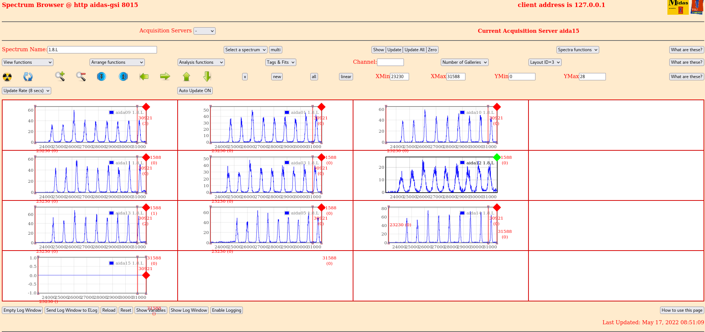705x332 pixels.
Task: Click the green right arrow icon
Action: pyautogui.click(x=165, y=76)
